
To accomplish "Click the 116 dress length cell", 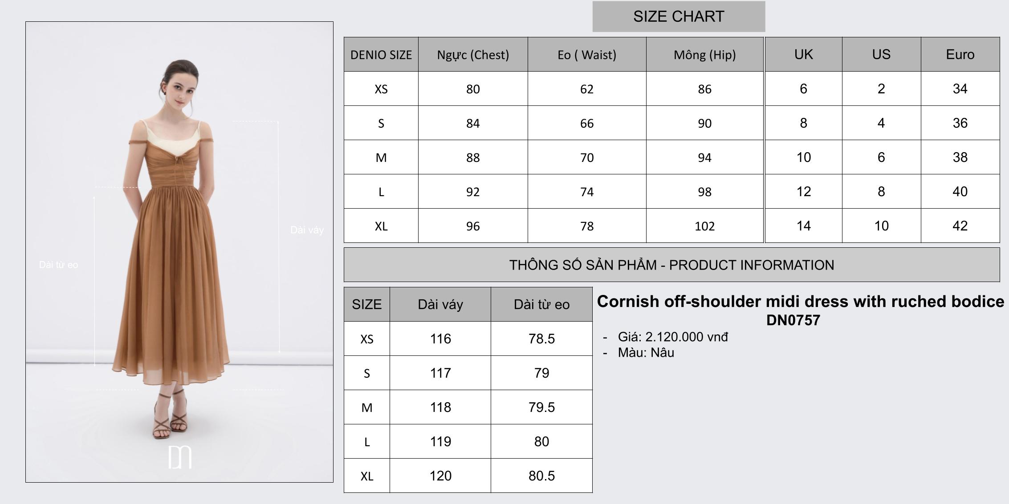I will point(440,339).
